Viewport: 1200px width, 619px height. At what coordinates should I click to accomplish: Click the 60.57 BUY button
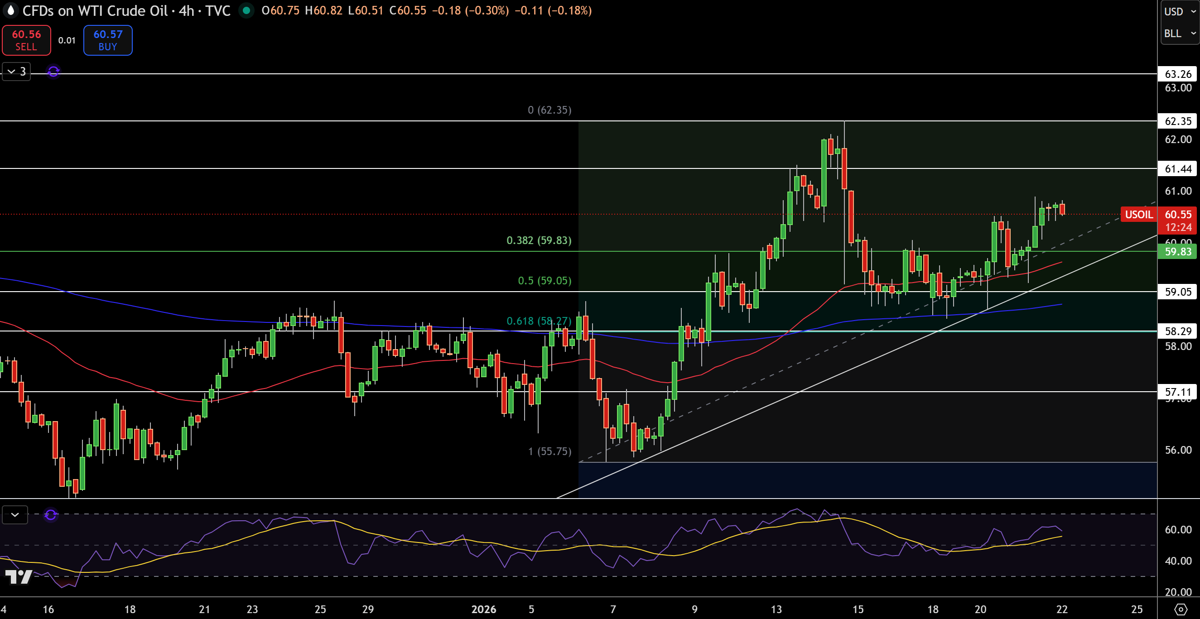point(108,40)
